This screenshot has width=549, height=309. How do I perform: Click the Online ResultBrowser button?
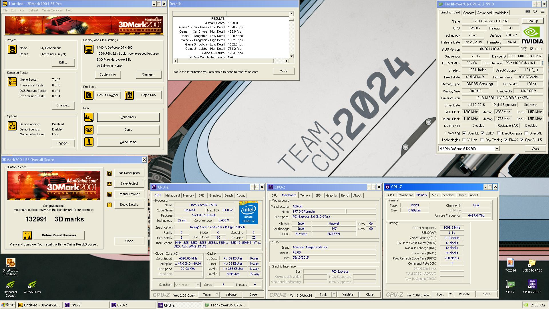pyautogui.click(x=59, y=235)
